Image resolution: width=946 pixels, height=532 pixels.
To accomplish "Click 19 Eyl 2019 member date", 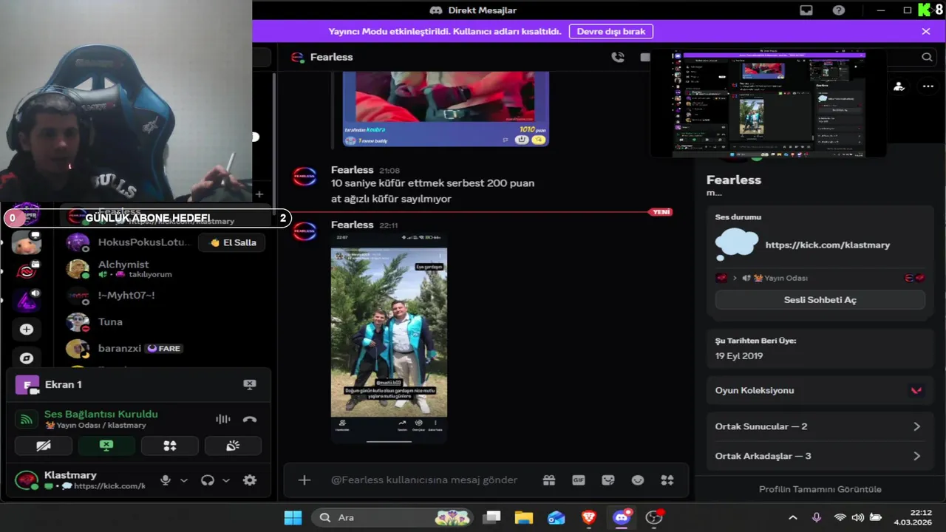I will coord(739,355).
